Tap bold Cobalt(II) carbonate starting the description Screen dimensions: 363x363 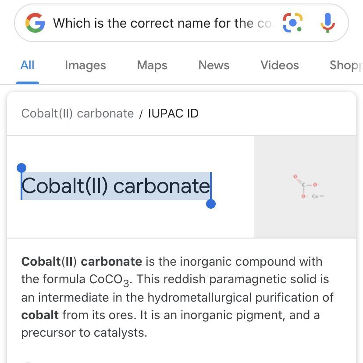pyautogui.click(x=82, y=262)
